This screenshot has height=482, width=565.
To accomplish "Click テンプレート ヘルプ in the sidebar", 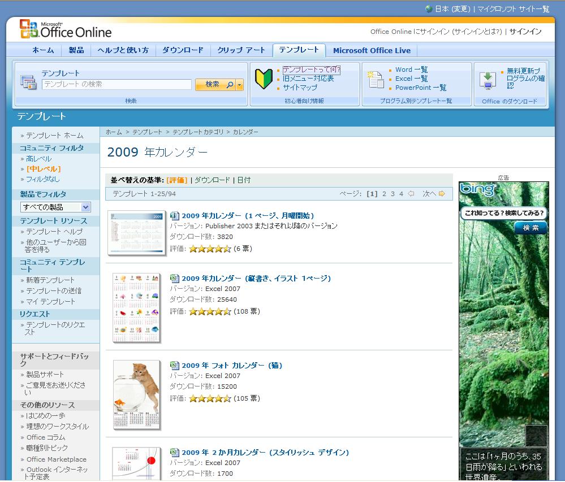I will 54,232.
